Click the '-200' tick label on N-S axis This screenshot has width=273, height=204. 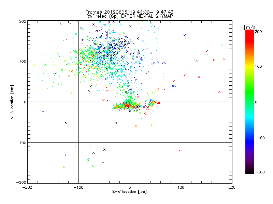point(21,182)
